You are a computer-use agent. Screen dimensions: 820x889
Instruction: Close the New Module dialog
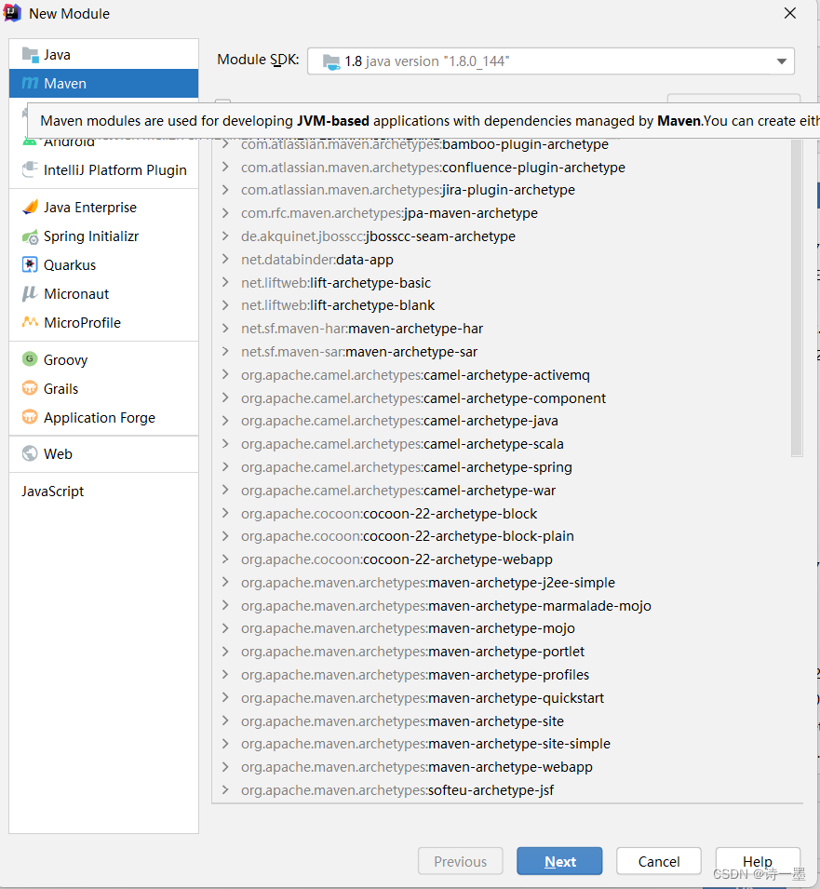point(790,13)
